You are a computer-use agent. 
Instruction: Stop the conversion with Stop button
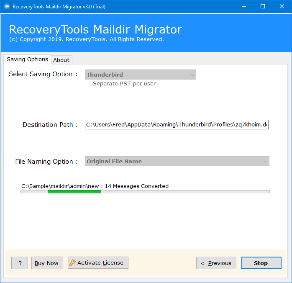click(x=261, y=263)
